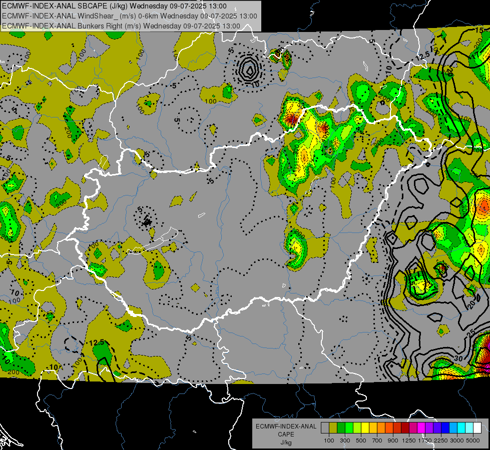Click the SBCAPE (J/kg) header line

click(114, 6)
